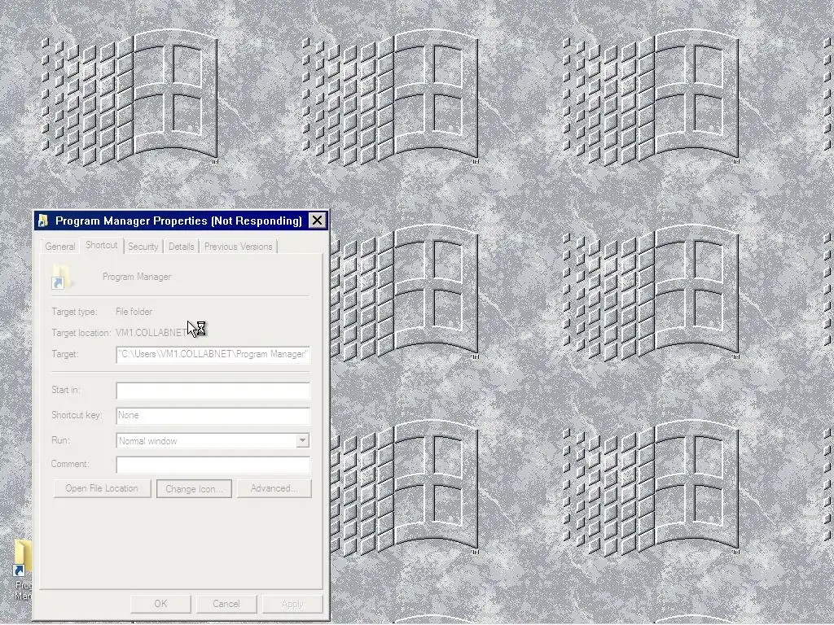This screenshot has height=625, width=834.
Task: Open the Advanced shortcut options
Action: pos(274,488)
